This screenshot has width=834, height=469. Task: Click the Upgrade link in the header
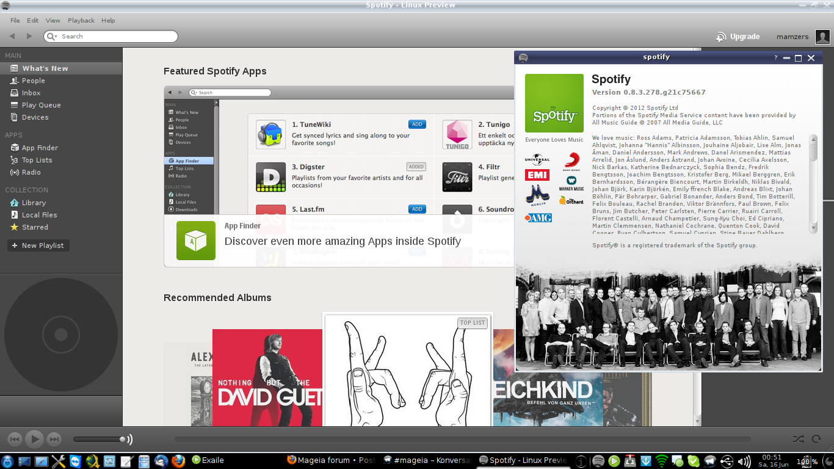[738, 37]
